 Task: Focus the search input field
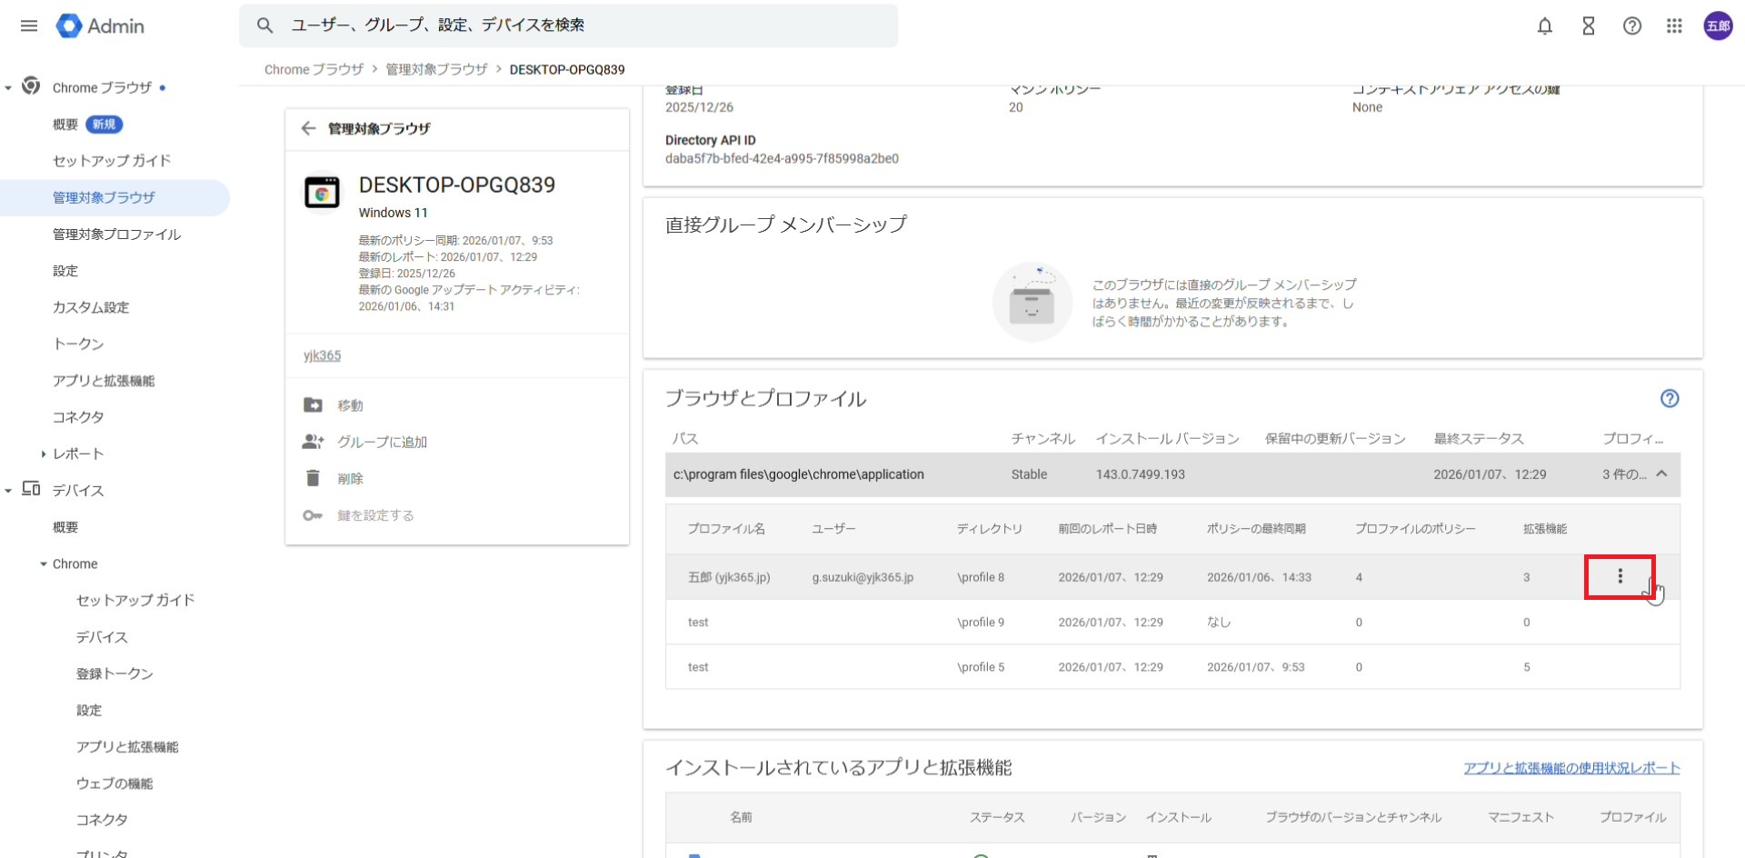(x=582, y=25)
